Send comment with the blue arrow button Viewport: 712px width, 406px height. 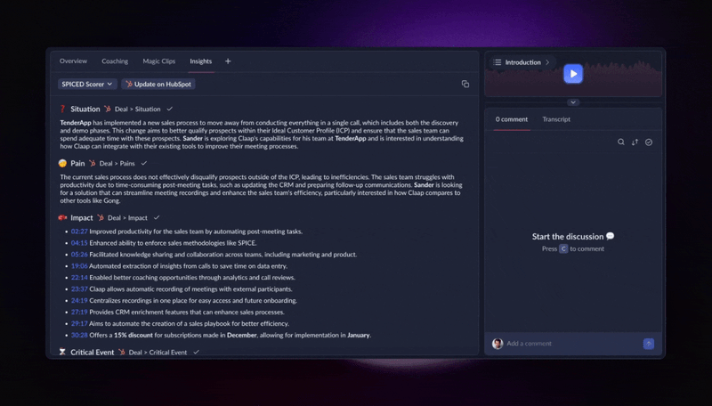(x=649, y=344)
